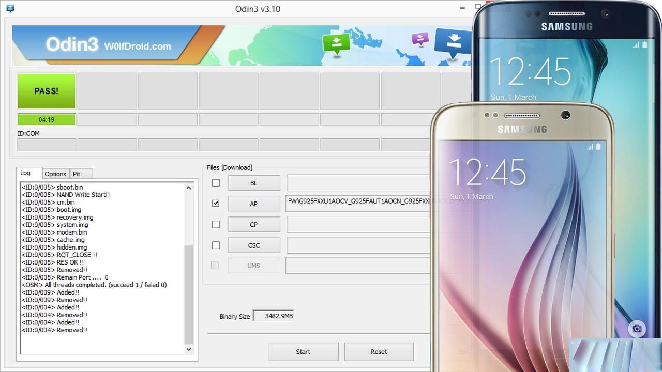The height and width of the screenshot is (372, 662).
Task: Click the disabled UMS checkbox
Action: (215, 266)
